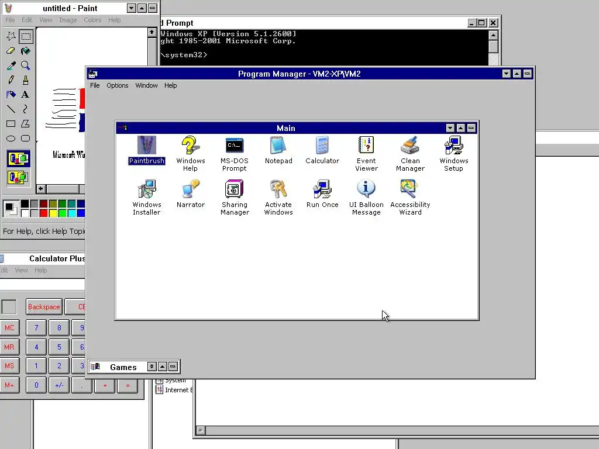The height and width of the screenshot is (449, 599).
Task: Open the Main group control menu box
Action: point(122,128)
